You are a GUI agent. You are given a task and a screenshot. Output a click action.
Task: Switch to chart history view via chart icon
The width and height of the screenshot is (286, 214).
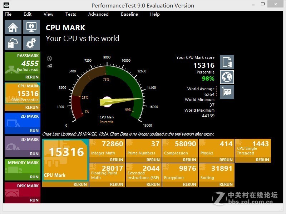point(49,66)
